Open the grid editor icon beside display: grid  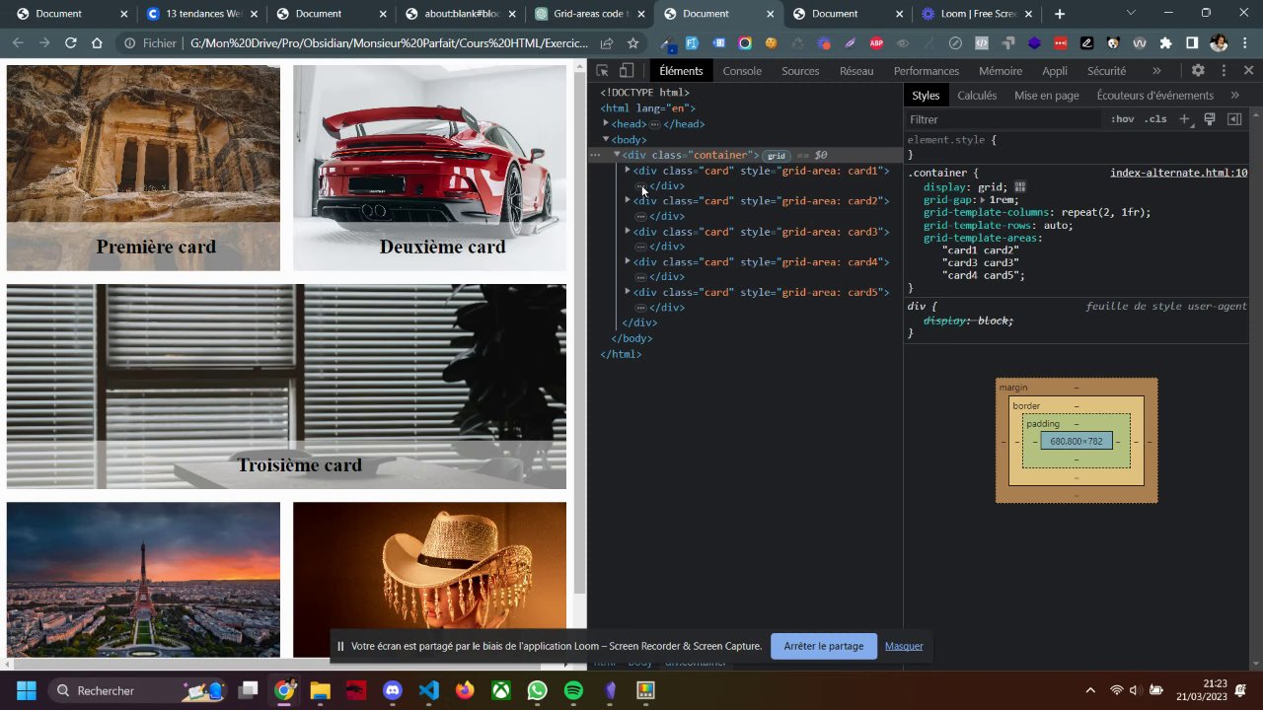1020,187
